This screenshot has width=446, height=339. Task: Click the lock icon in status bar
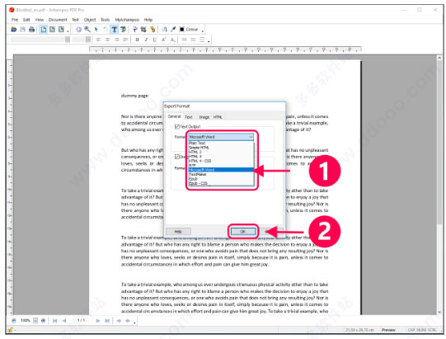pyautogui.click(x=10, y=330)
